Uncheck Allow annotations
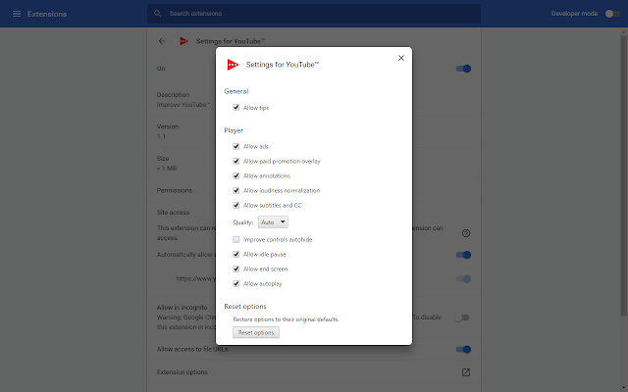This screenshot has width=628, height=392. pos(235,175)
